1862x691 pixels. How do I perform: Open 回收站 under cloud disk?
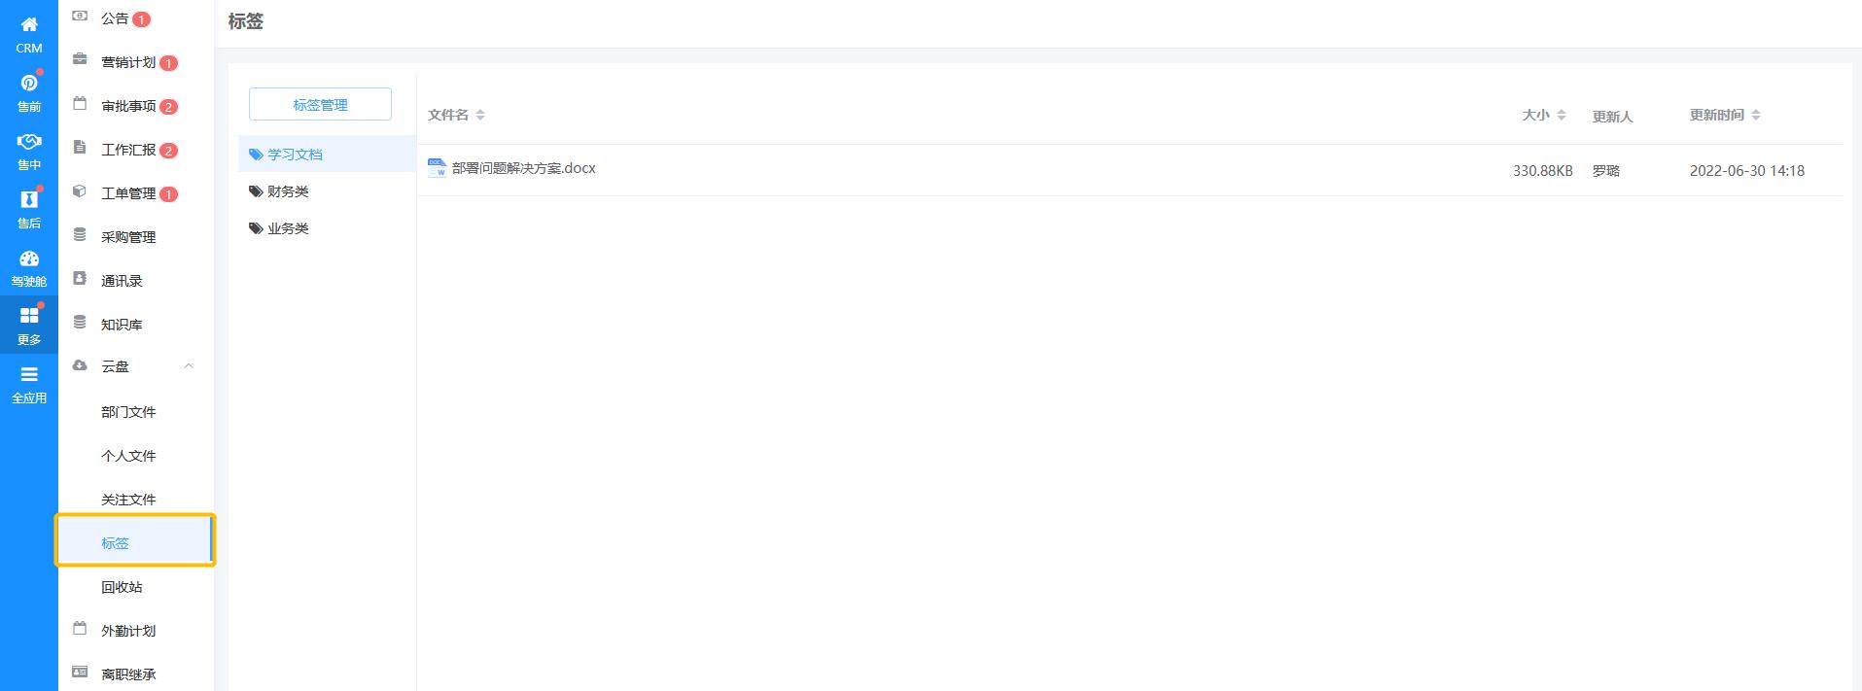point(122,587)
